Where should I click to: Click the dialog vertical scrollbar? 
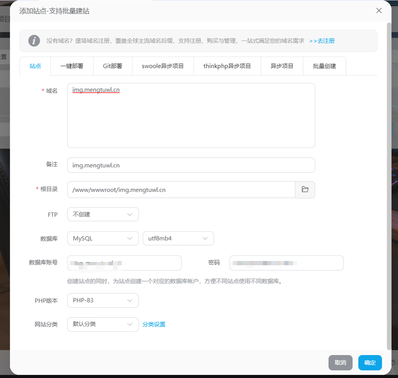tap(389, 186)
